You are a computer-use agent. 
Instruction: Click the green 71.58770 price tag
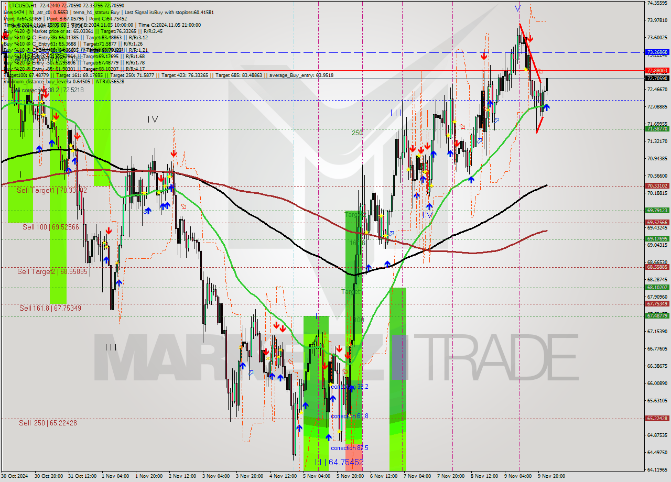pos(657,128)
